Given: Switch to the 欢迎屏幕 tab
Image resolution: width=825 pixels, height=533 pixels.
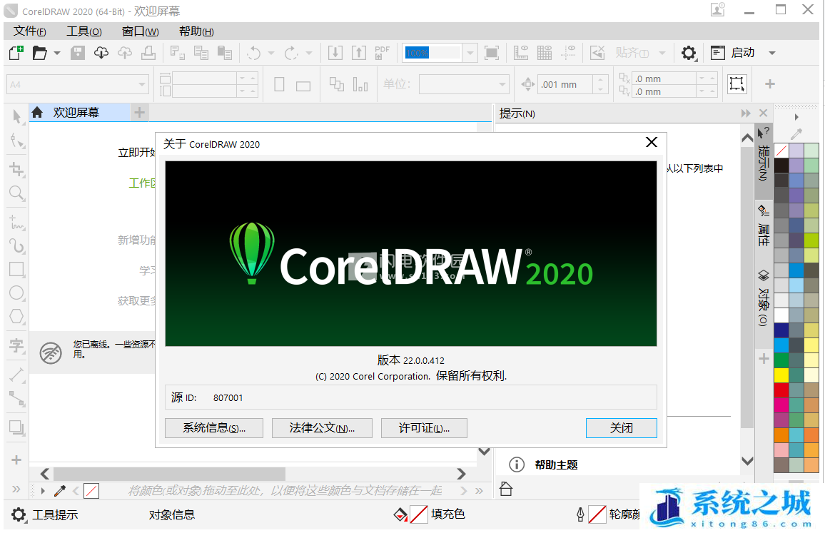Looking at the screenshot, I should point(79,113).
